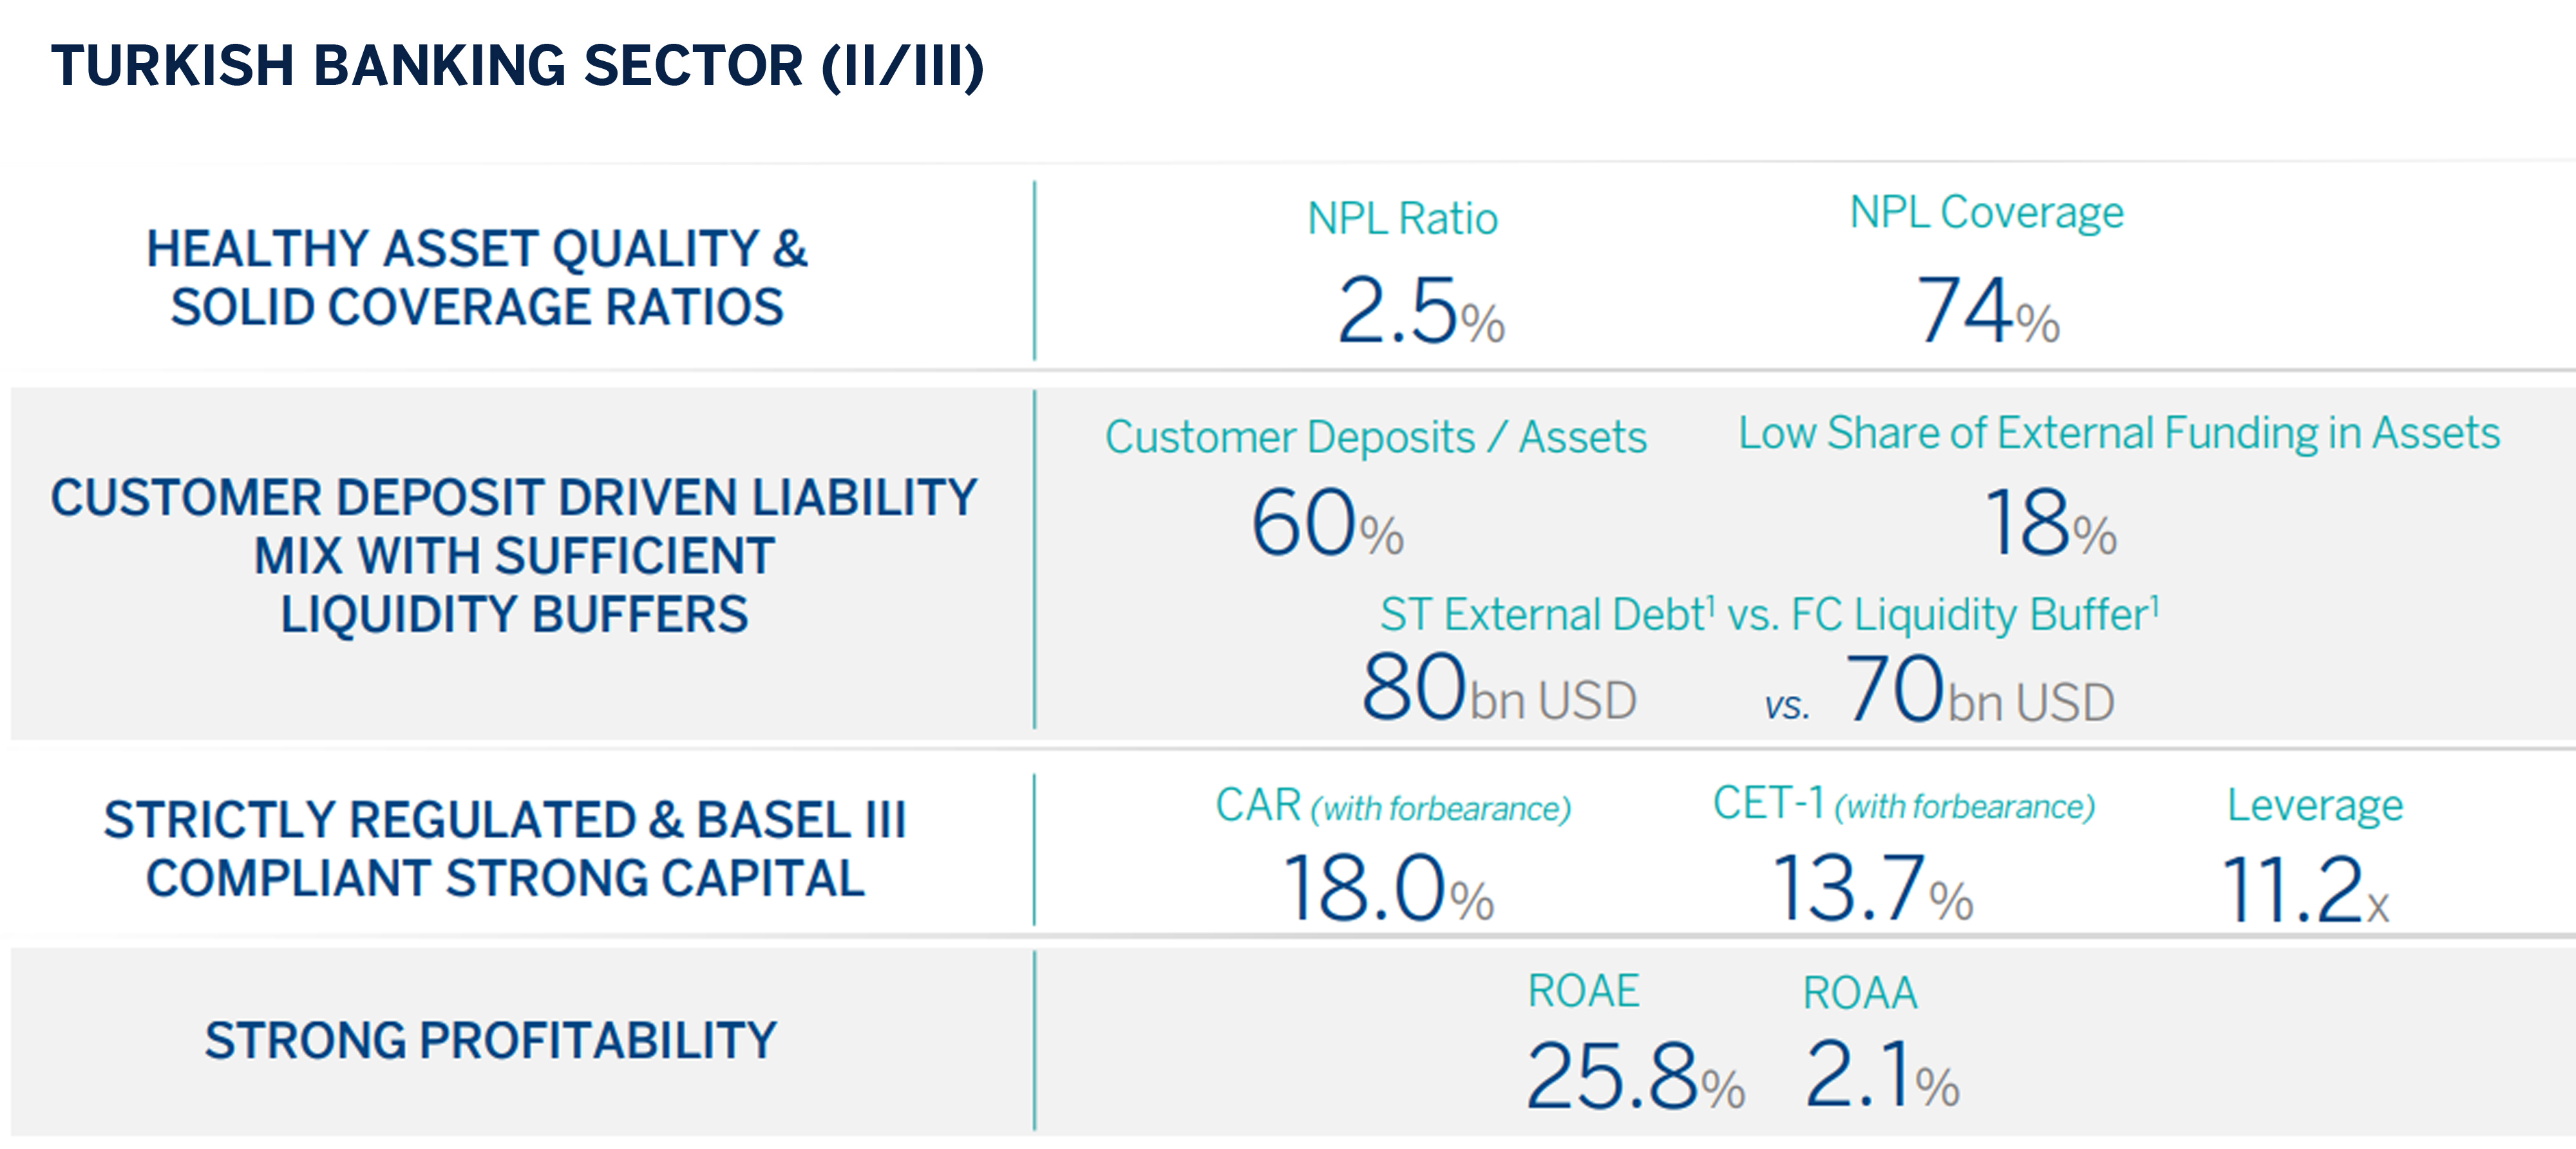The width and height of the screenshot is (2576, 1149).
Task: Click the Turkish Banking Sector slide title
Action: coord(517,66)
